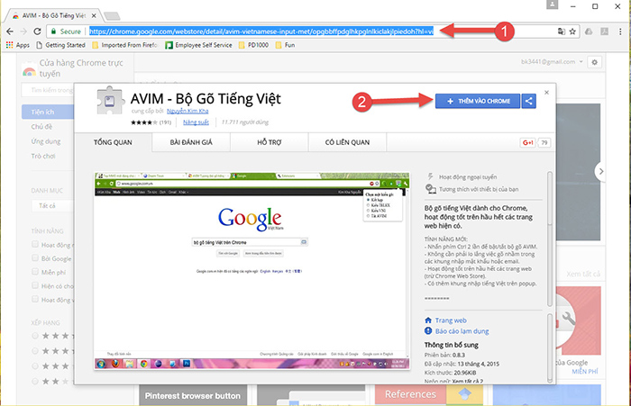Close the AVIM extension detail dialog
The image size is (631, 406).
tap(546, 93)
